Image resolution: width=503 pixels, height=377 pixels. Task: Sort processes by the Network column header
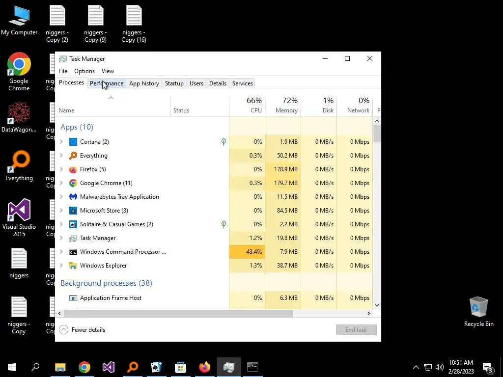click(x=355, y=106)
